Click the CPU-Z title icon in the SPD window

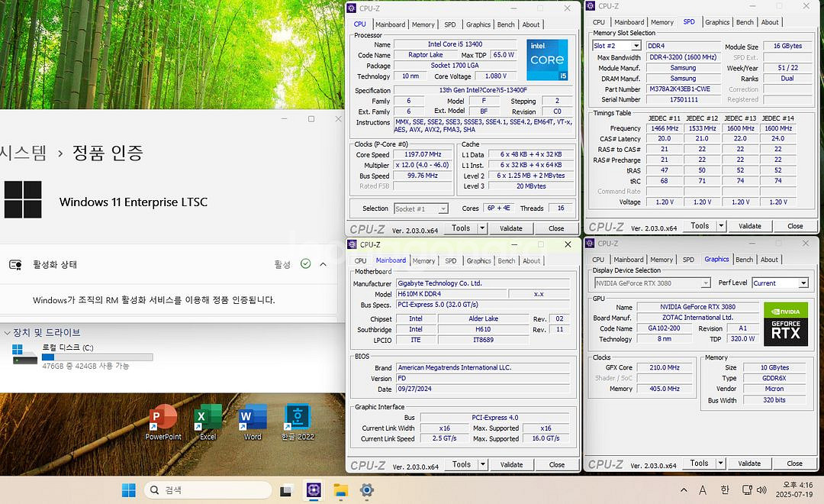pyautogui.click(x=590, y=6)
